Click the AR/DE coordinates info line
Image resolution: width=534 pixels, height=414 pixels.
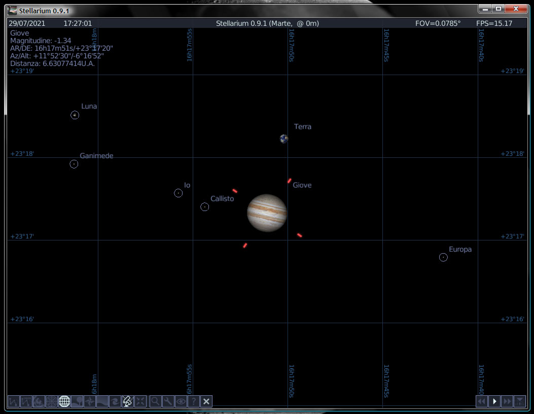[61, 48]
